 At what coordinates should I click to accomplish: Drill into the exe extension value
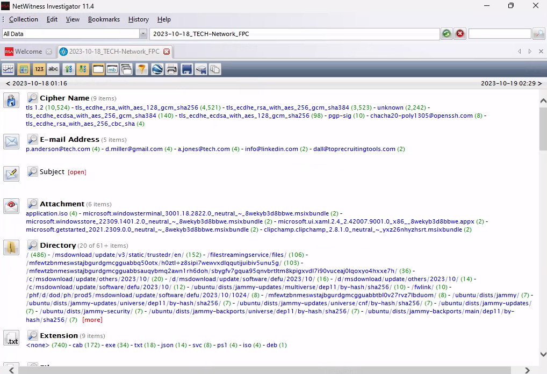(x=110, y=345)
